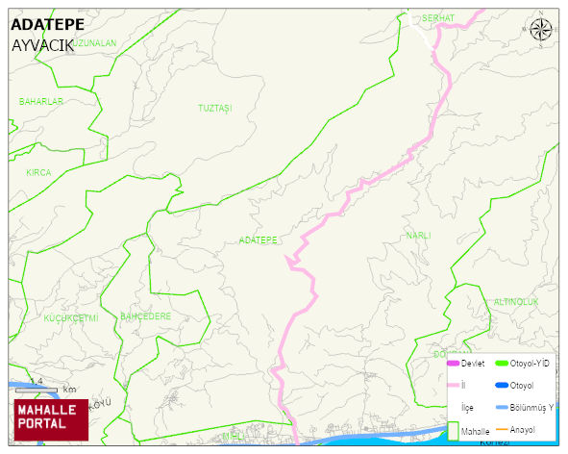Click the scale bar near km
Viewport: 568px width, 454px height.
(x=37, y=391)
